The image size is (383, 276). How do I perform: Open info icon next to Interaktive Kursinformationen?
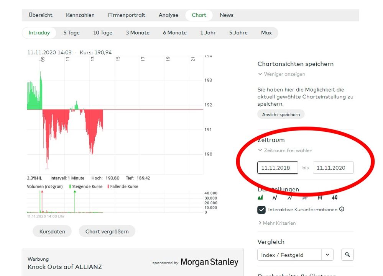[342, 209]
